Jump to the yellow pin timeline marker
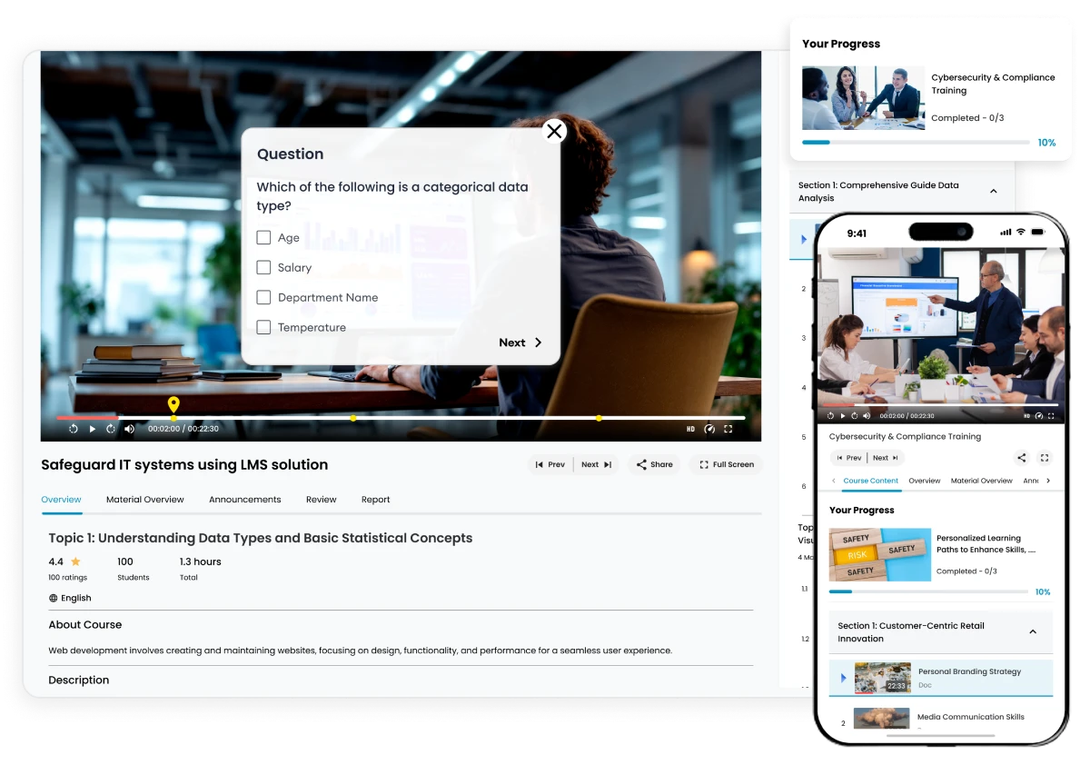This screenshot has width=1090, height=765. [173, 405]
